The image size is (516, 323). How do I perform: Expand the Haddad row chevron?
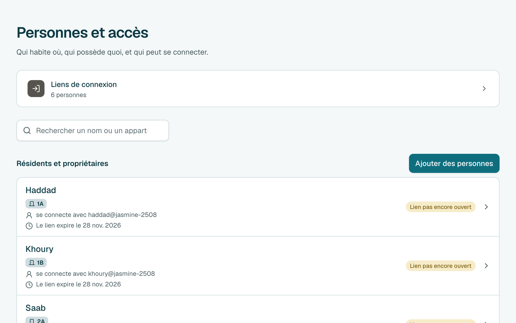click(x=486, y=207)
